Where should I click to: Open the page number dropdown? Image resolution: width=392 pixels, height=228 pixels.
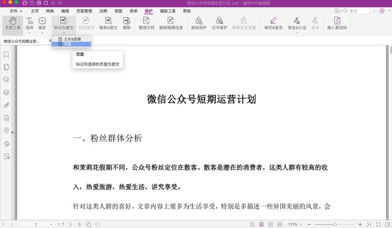click(51, 224)
